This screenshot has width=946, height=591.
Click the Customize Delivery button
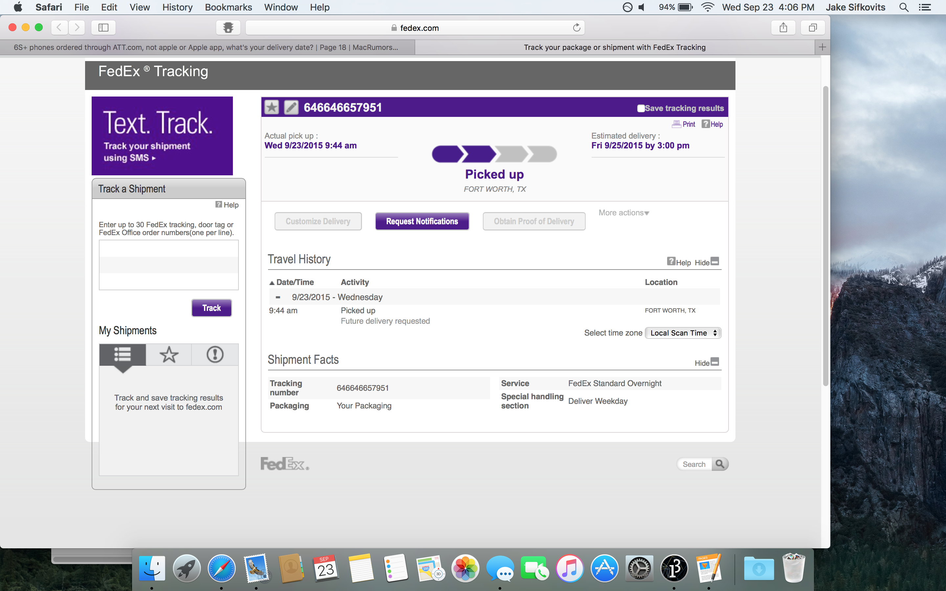click(x=318, y=221)
